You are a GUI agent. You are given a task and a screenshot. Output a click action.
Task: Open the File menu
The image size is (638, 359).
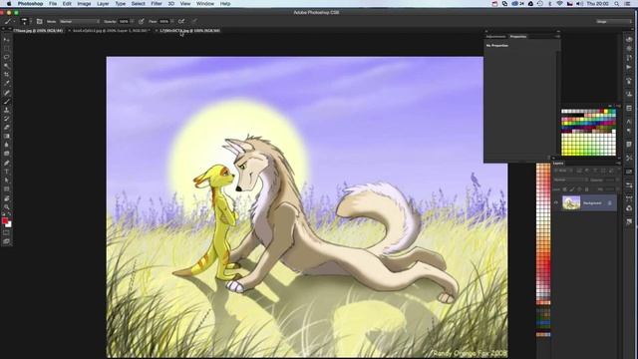(x=53, y=4)
